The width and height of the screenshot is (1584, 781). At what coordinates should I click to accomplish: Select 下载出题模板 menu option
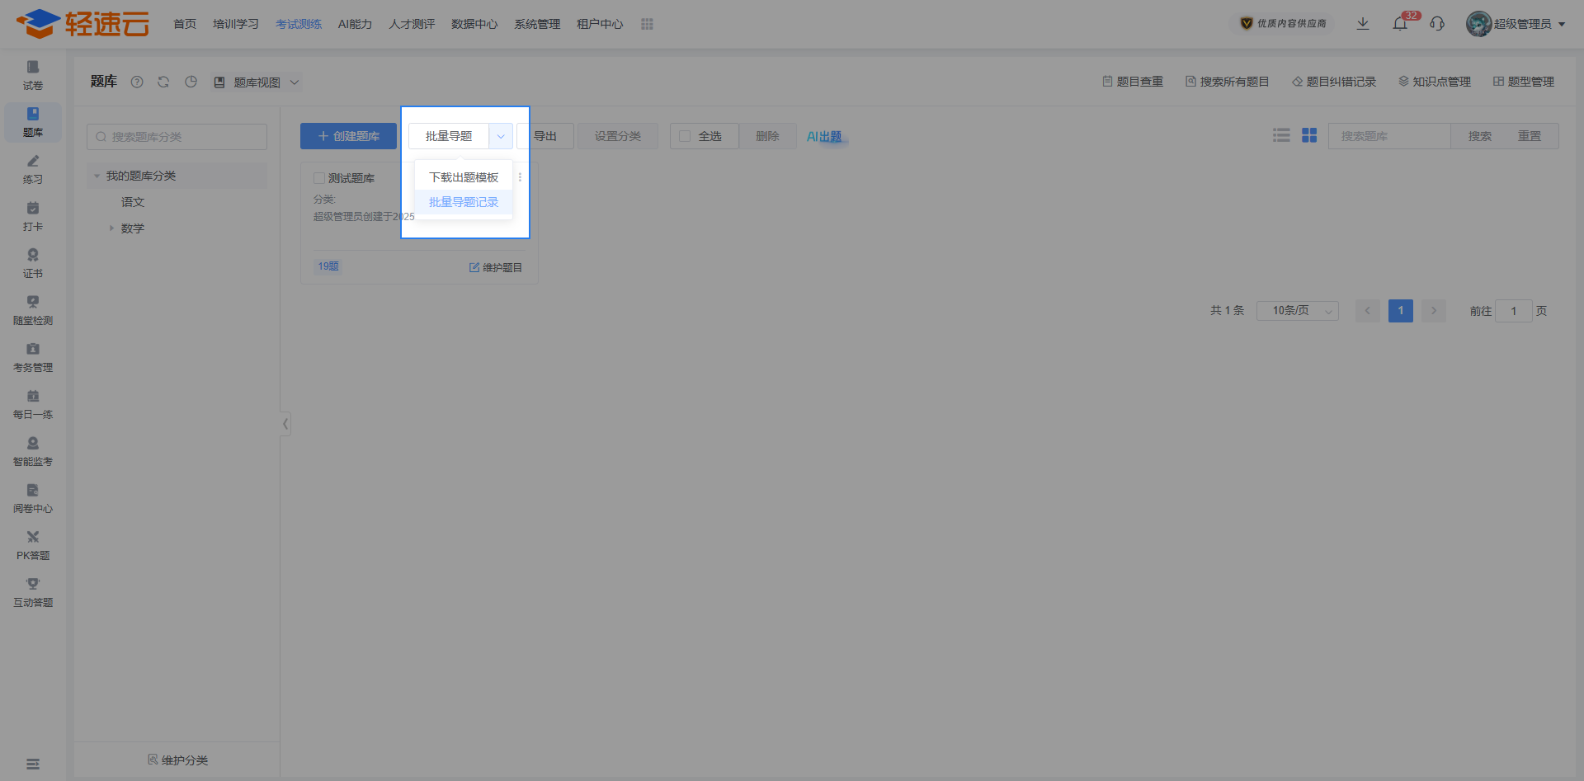[x=464, y=177]
